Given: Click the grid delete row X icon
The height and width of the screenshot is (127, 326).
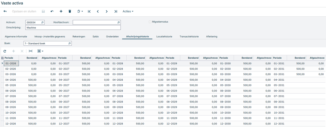Looking at the screenshot, I should click(22, 51).
